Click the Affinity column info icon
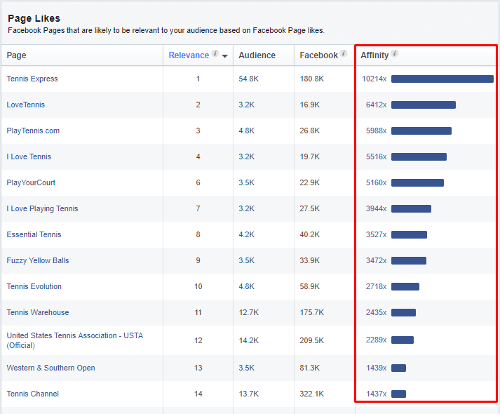This screenshot has height=414, width=500. tap(395, 53)
